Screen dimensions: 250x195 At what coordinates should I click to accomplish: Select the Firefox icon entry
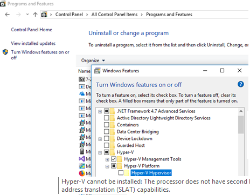[x=82, y=173]
